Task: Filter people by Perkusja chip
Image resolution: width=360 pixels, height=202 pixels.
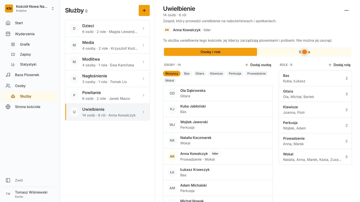Action: point(235,74)
